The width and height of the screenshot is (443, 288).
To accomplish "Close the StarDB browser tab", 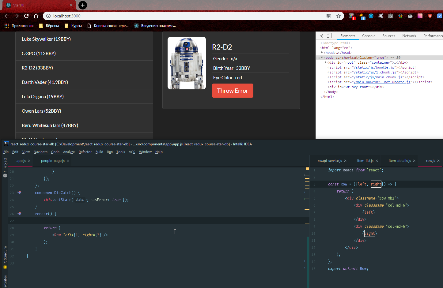I will pyautogui.click(x=71, y=5).
